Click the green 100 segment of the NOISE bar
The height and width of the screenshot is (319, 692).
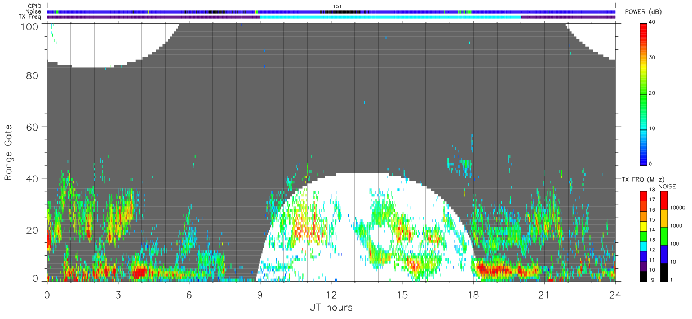(x=664, y=236)
